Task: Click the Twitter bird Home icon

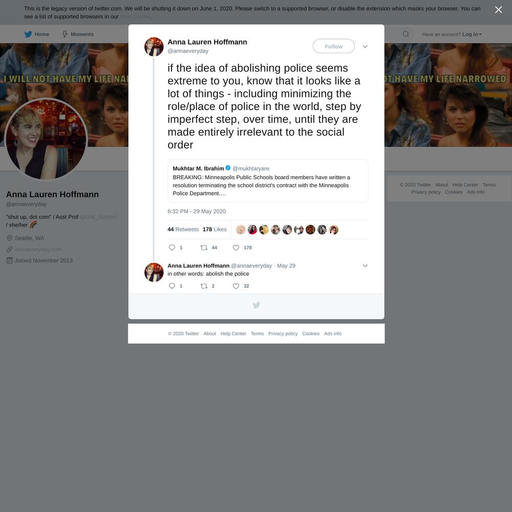Action: [28, 34]
